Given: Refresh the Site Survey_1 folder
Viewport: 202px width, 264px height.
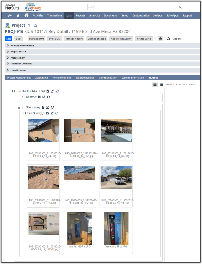Looking at the screenshot, I should pos(57,113).
